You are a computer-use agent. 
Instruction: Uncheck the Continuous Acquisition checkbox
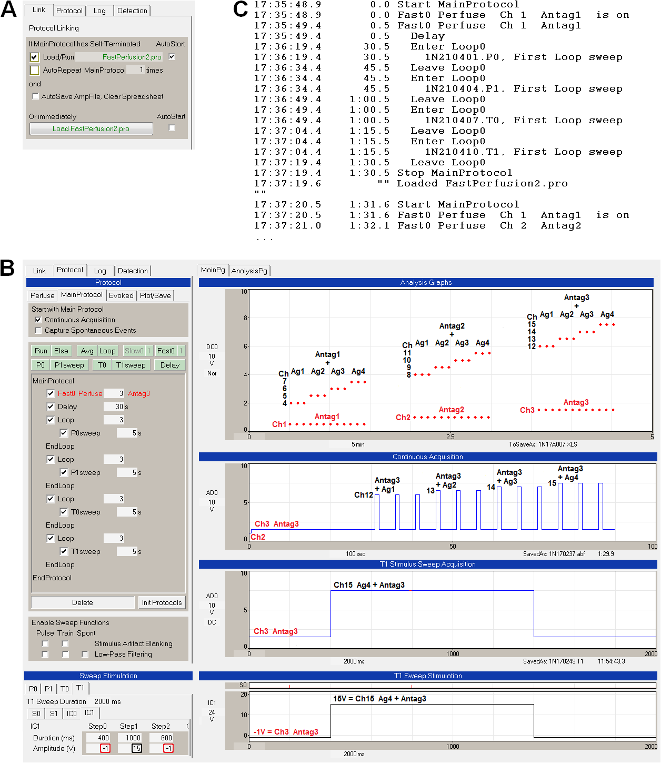(38, 320)
